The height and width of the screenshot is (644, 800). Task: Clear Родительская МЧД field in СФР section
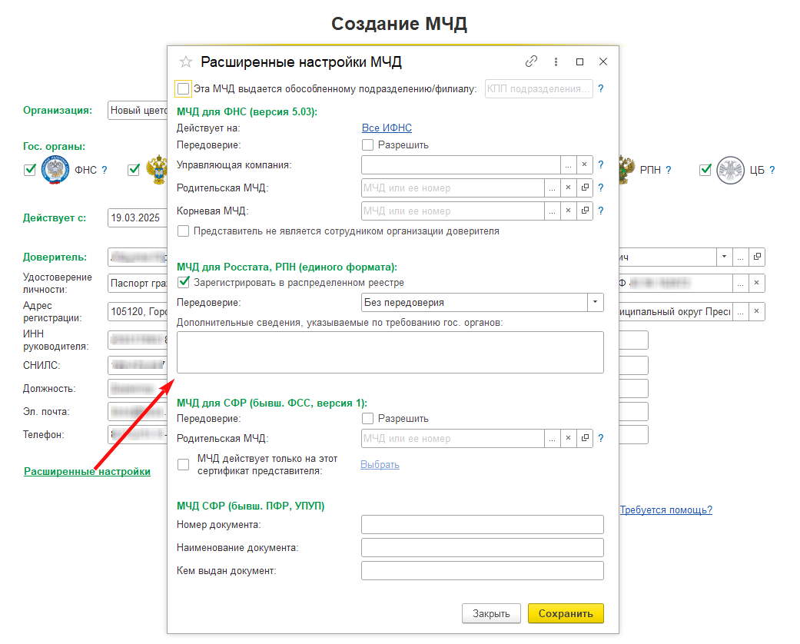[x=569, y=438]
